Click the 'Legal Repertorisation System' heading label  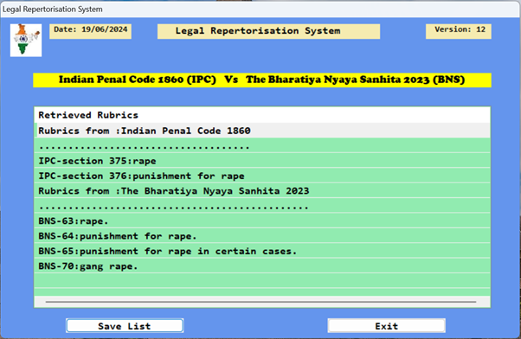[x=268, y=31]
